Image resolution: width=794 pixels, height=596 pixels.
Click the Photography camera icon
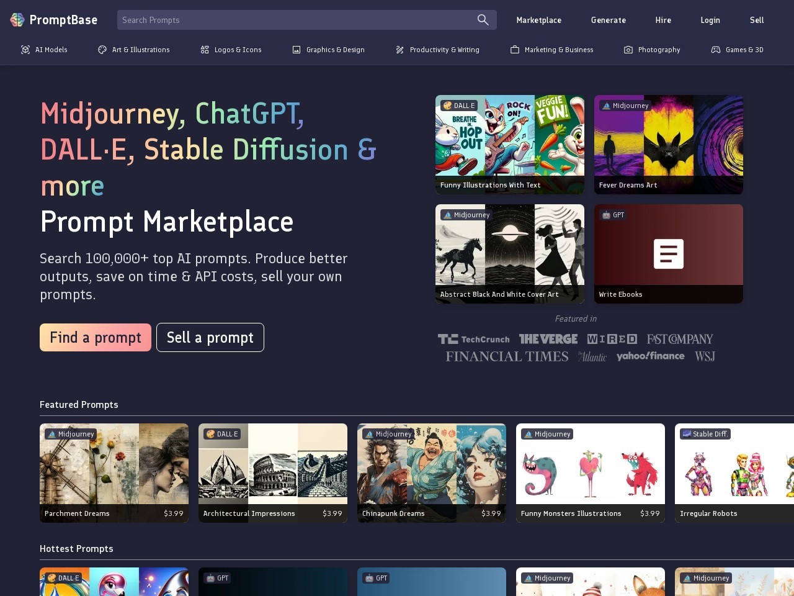[x=628, y=50]
